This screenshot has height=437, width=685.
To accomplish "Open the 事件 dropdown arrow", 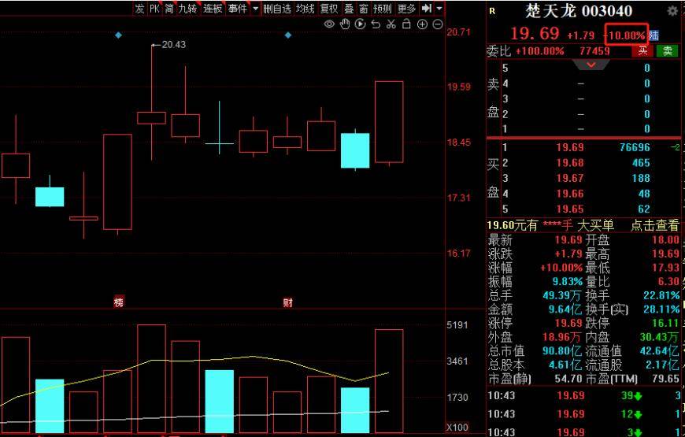I will click(x=255, y=9).
